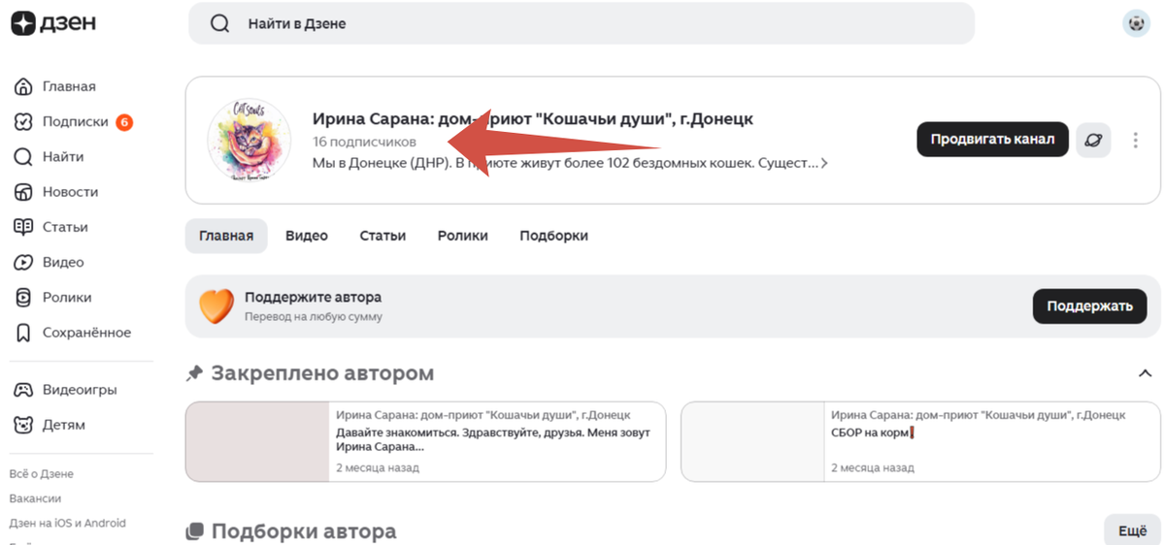Click the Подписки badge showing 6
The height and width of the screenshot is (545, 1165).
pos(124,122)
